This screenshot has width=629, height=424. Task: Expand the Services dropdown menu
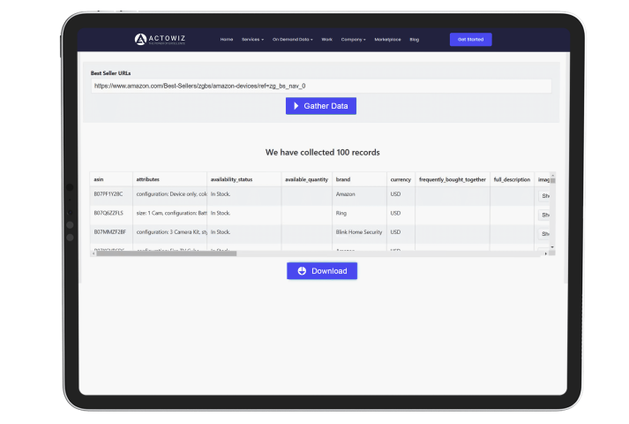click(x=252, y=40)
